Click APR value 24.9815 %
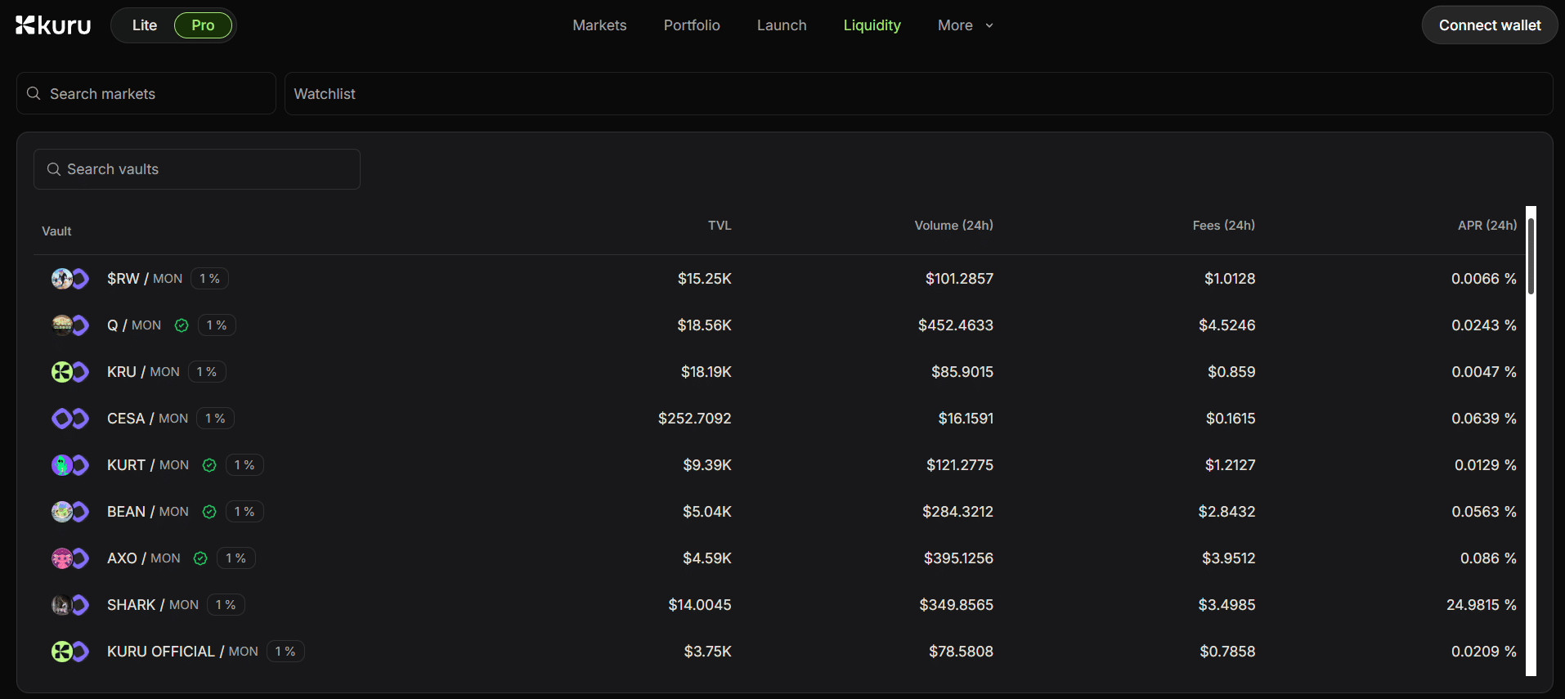The image size is (1565, 699). pos(1481,605)
